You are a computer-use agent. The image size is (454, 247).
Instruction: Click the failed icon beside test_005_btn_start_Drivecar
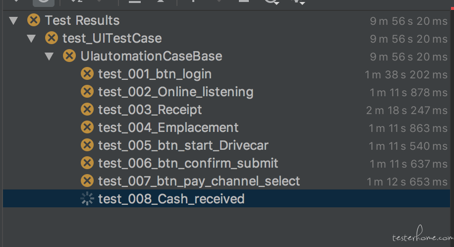(87, 145)
